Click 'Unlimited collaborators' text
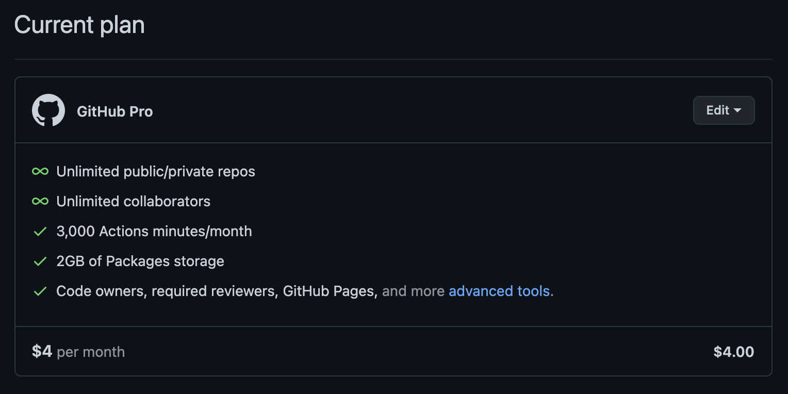Screen dimensions: 788x394 134,202
